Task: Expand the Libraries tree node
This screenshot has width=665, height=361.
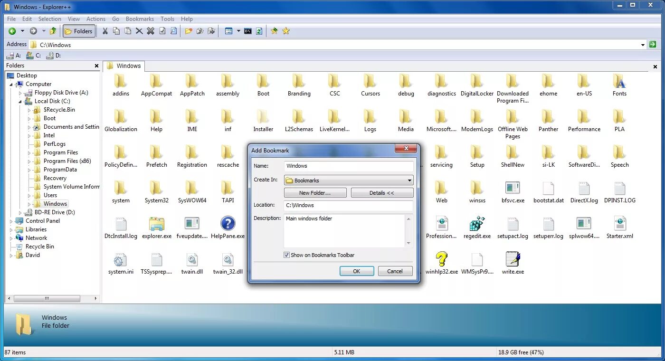Action: [12, 229]
